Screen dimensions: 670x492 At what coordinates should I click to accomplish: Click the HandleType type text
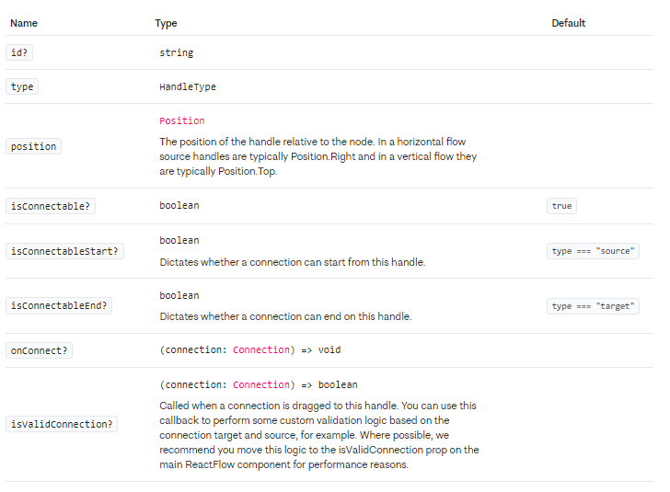point(188,86)
